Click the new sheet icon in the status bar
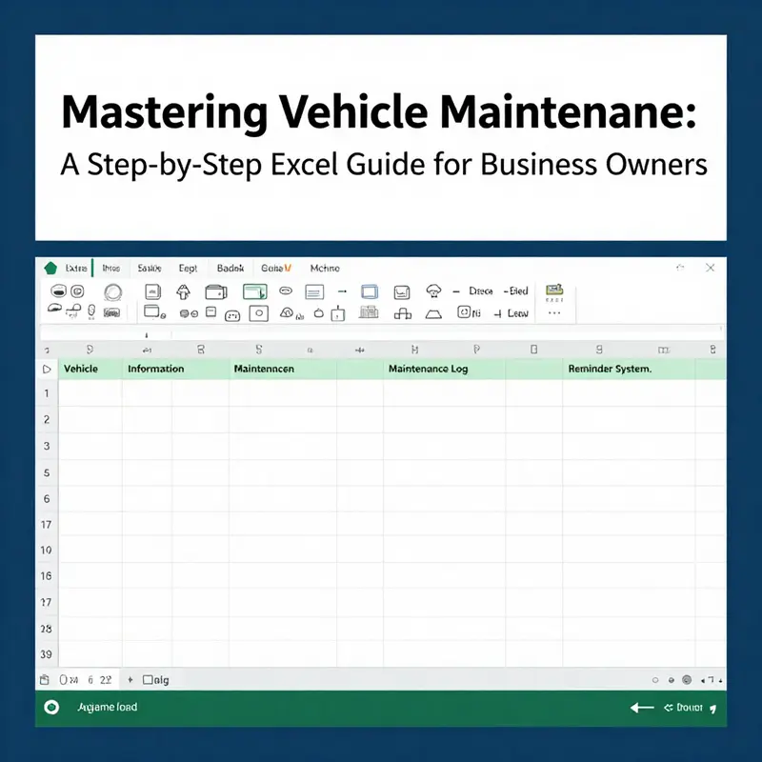This screenshot has width=762, height=762. 45,679
